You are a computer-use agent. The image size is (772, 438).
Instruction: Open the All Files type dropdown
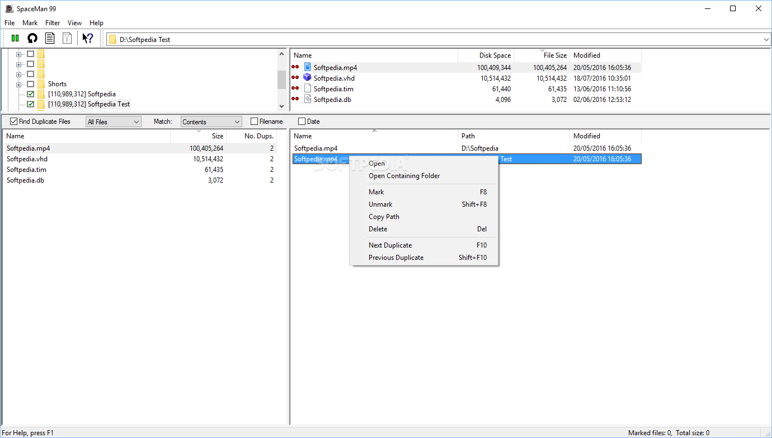114,122
